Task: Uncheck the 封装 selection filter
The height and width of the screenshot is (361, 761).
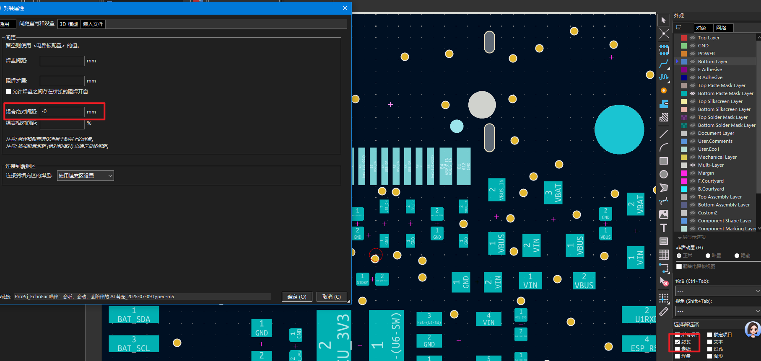Action: pos(678,342)
